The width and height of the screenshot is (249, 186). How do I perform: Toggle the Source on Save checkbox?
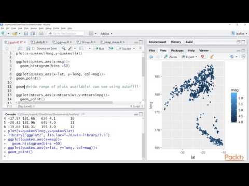34,49
